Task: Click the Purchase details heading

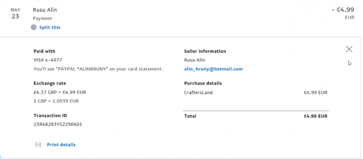Action: pyautogui.click(x=203, y=83)
